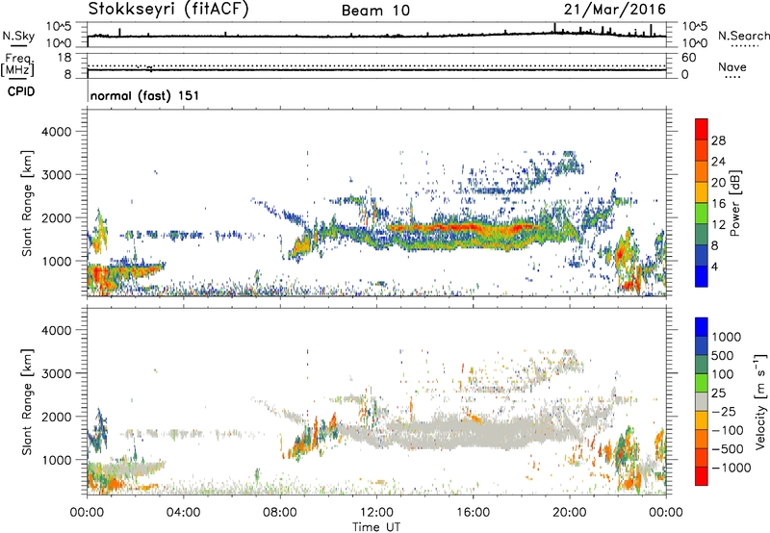Screen dimensions: 770x533
Task: Click the 4000 km tick on power panel
Action: tap(57, 132)
